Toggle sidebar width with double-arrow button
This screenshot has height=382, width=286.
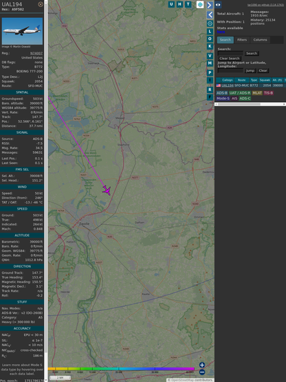coord(218,5)
